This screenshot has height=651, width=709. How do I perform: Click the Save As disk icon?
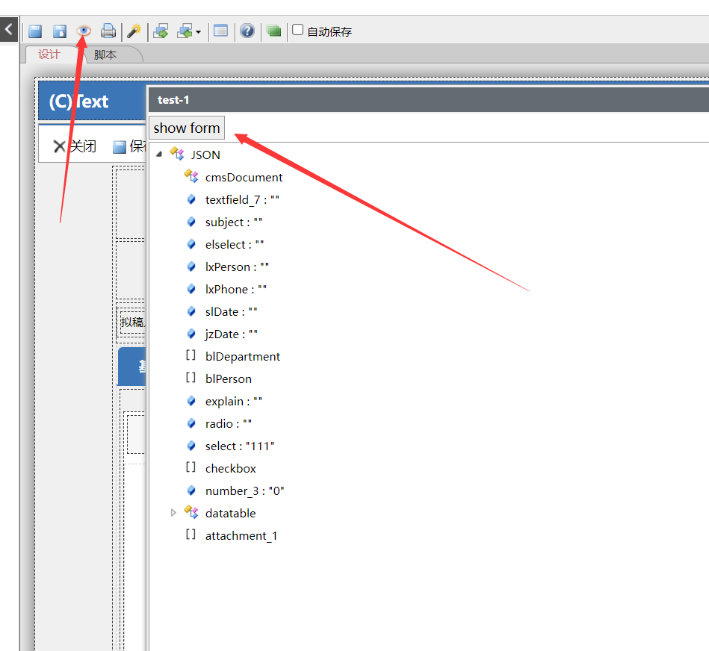[60, 31]
